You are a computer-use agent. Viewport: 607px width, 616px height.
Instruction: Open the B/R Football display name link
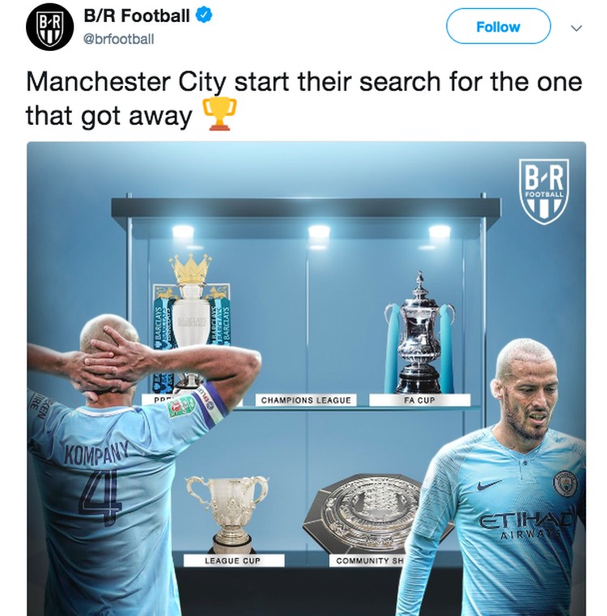(136, 16)
